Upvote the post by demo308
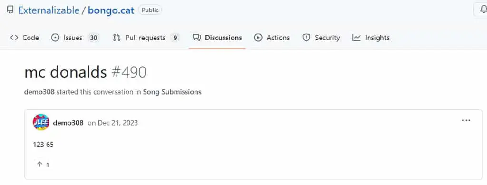Image resolution: width=487 pixels, height=185 pixels. click(x=43, y=165)
